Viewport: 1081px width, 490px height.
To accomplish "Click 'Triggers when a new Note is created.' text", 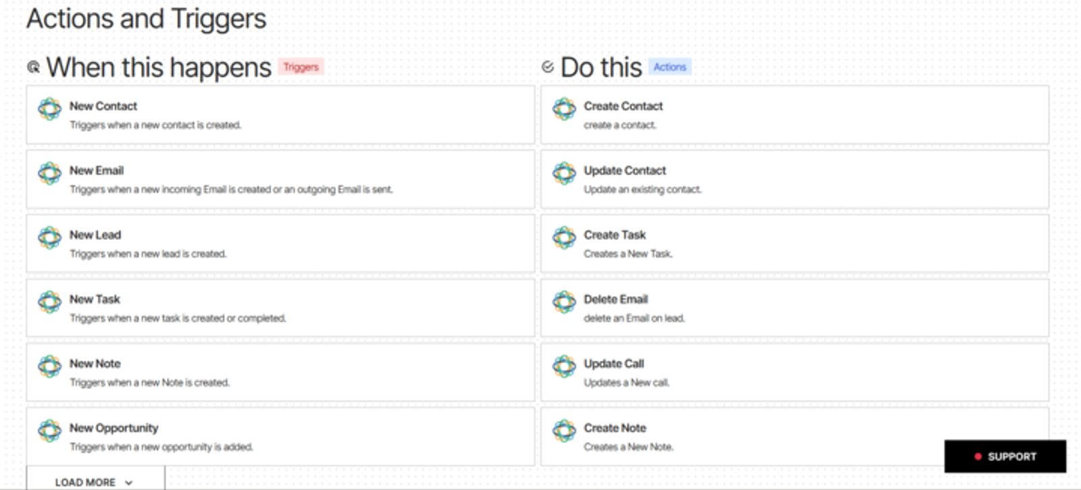I will (149, 383).
